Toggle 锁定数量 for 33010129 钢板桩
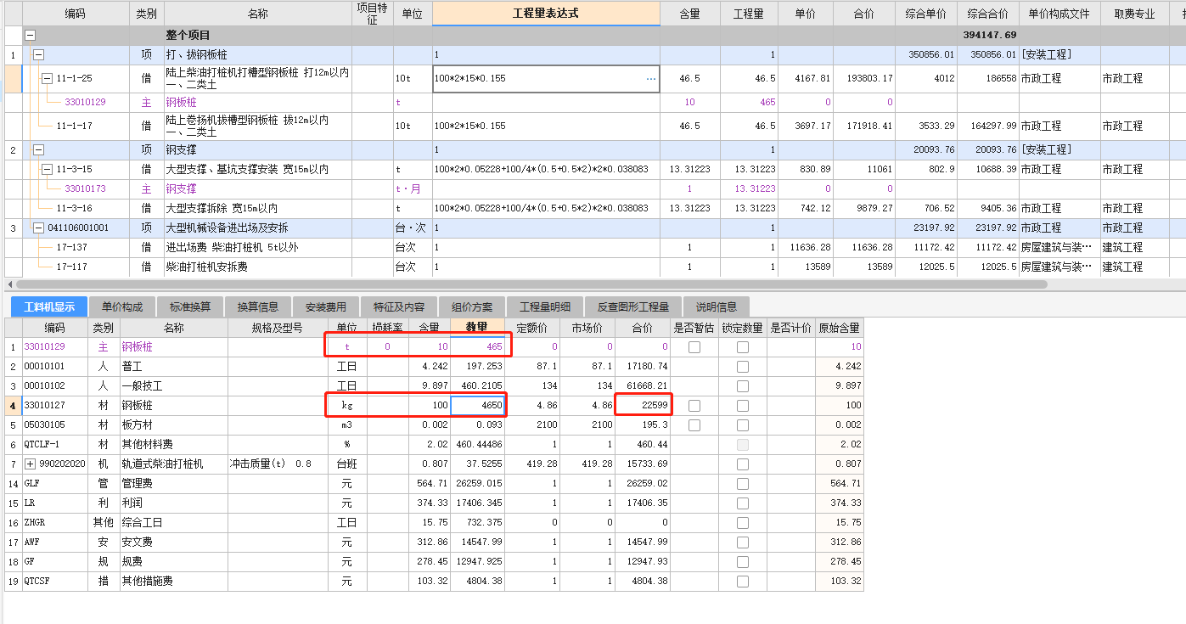The height and width of the screenshot is (624, 1186). [743, 347]
